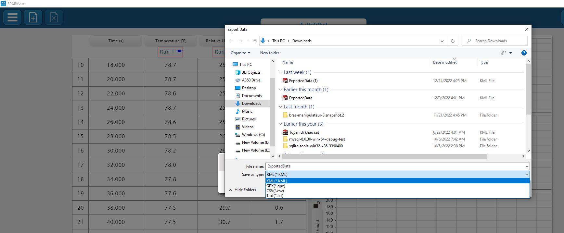The image size is (564, 233).
Task: Close the Export Data dialog
Action: 526,29
